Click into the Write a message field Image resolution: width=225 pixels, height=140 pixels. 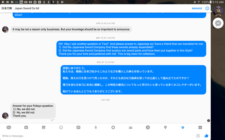[97, 136]
